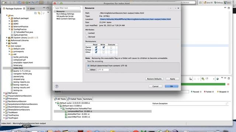Open the dialog view menu arrow

click(x=178, y=8)
